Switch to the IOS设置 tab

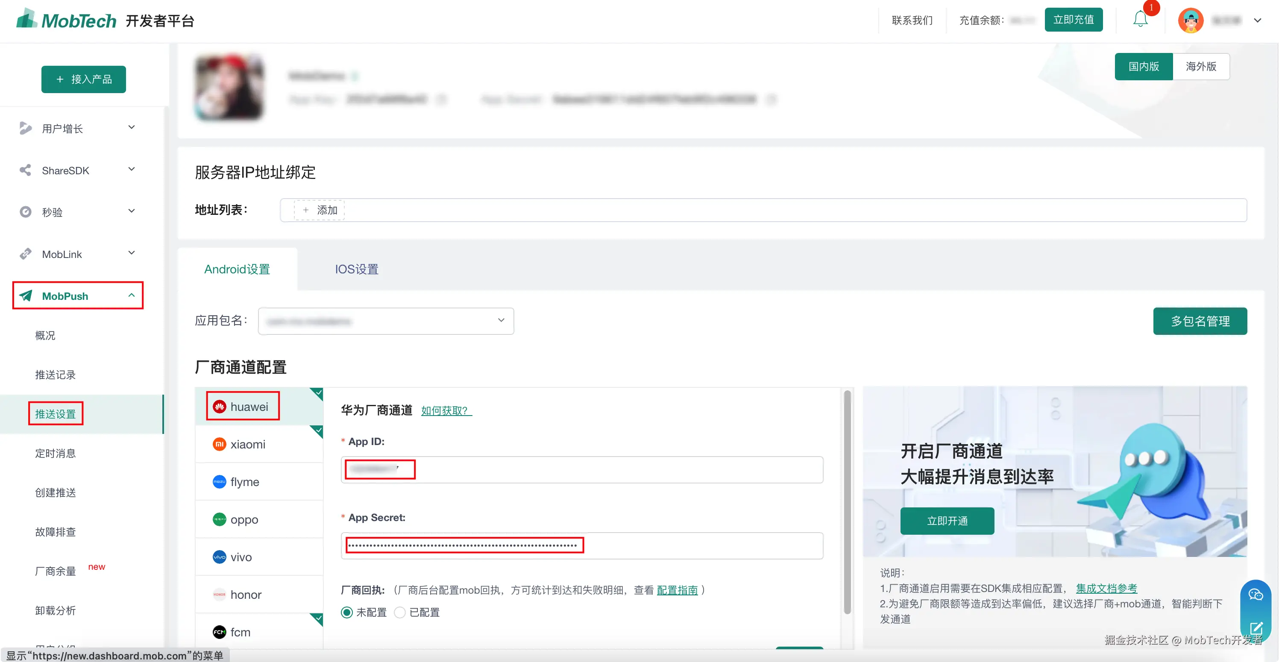point(357,269)
